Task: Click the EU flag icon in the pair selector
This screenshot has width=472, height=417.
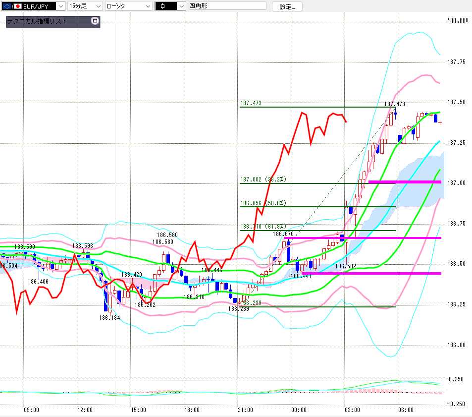Action: pos(6,6)
